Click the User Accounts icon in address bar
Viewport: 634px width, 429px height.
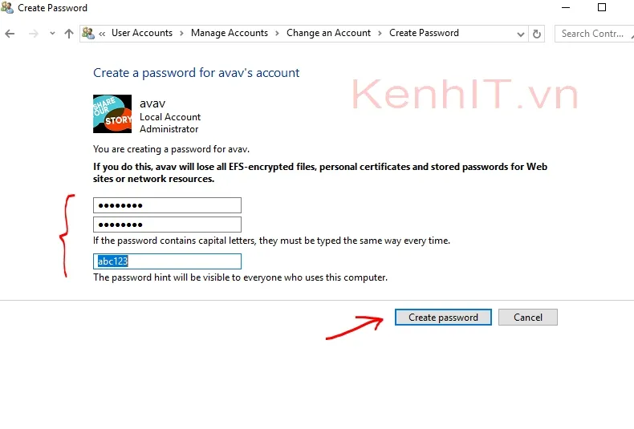[89, 34]
